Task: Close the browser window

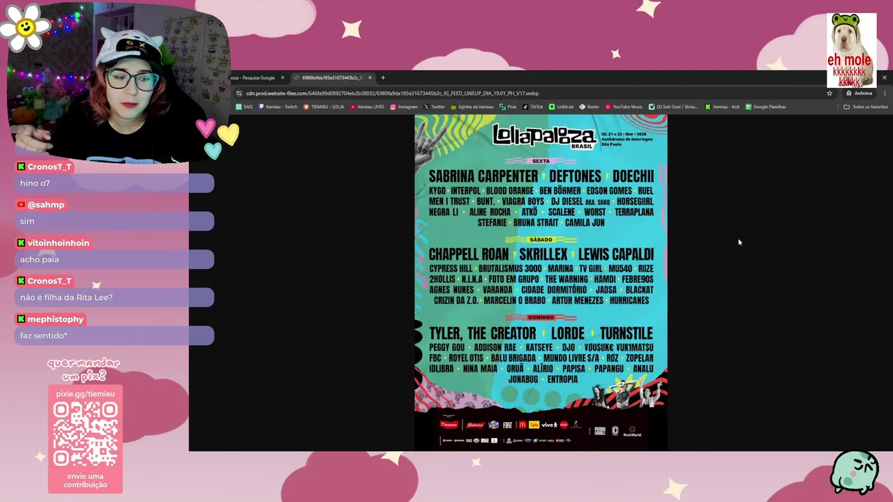Action: pyautogui.click(x=885, y=77)
